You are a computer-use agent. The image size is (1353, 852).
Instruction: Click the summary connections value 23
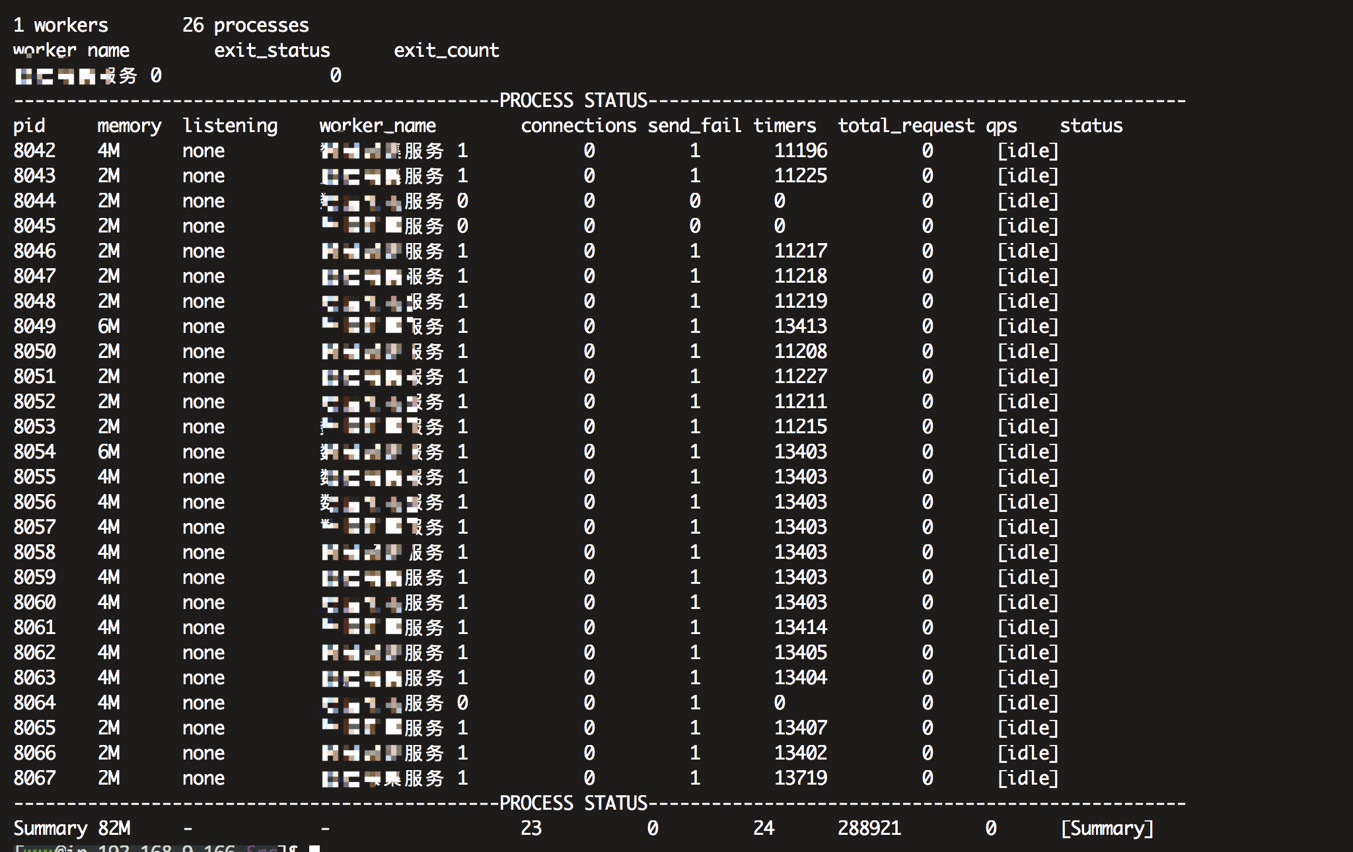531,828
